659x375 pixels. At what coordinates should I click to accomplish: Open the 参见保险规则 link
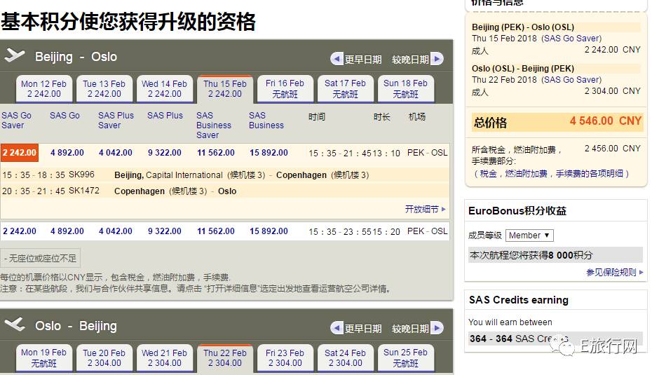tap(614, 273)
